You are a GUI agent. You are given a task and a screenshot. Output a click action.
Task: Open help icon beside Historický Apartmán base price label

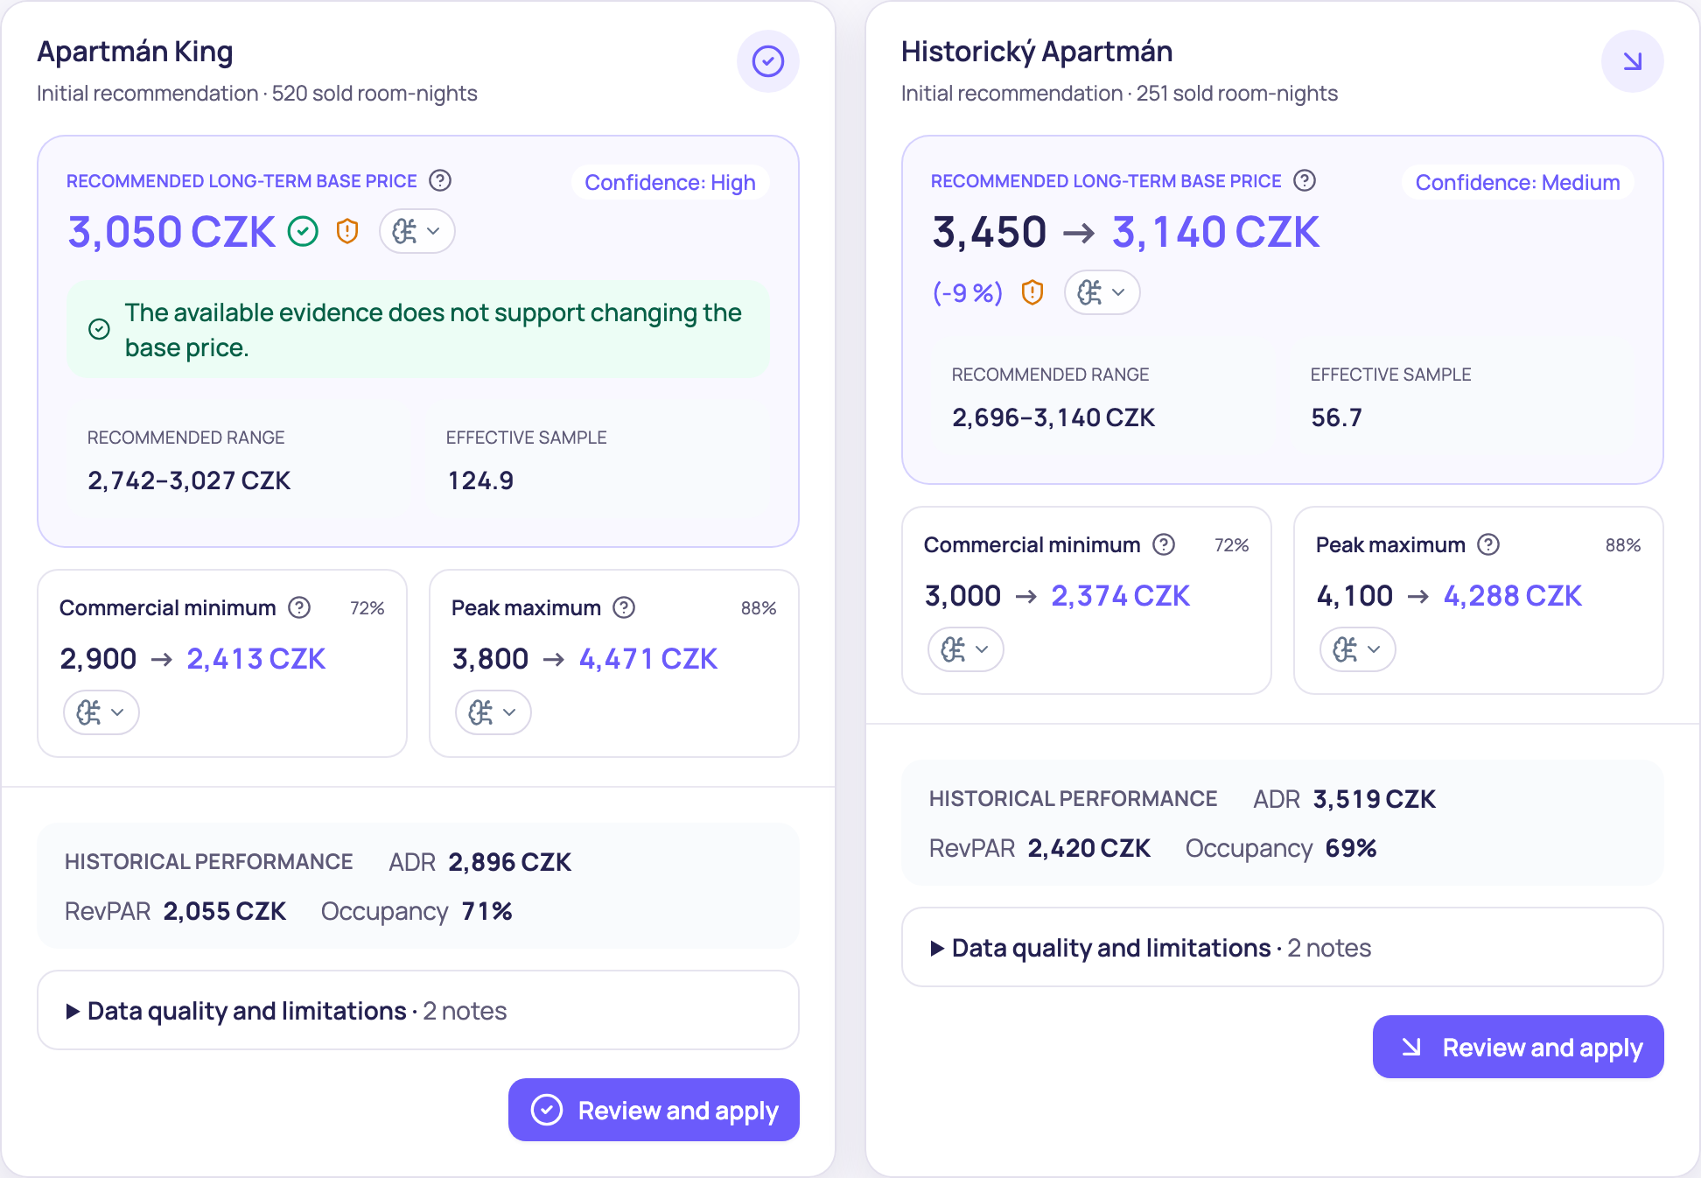click(1305, 180)
